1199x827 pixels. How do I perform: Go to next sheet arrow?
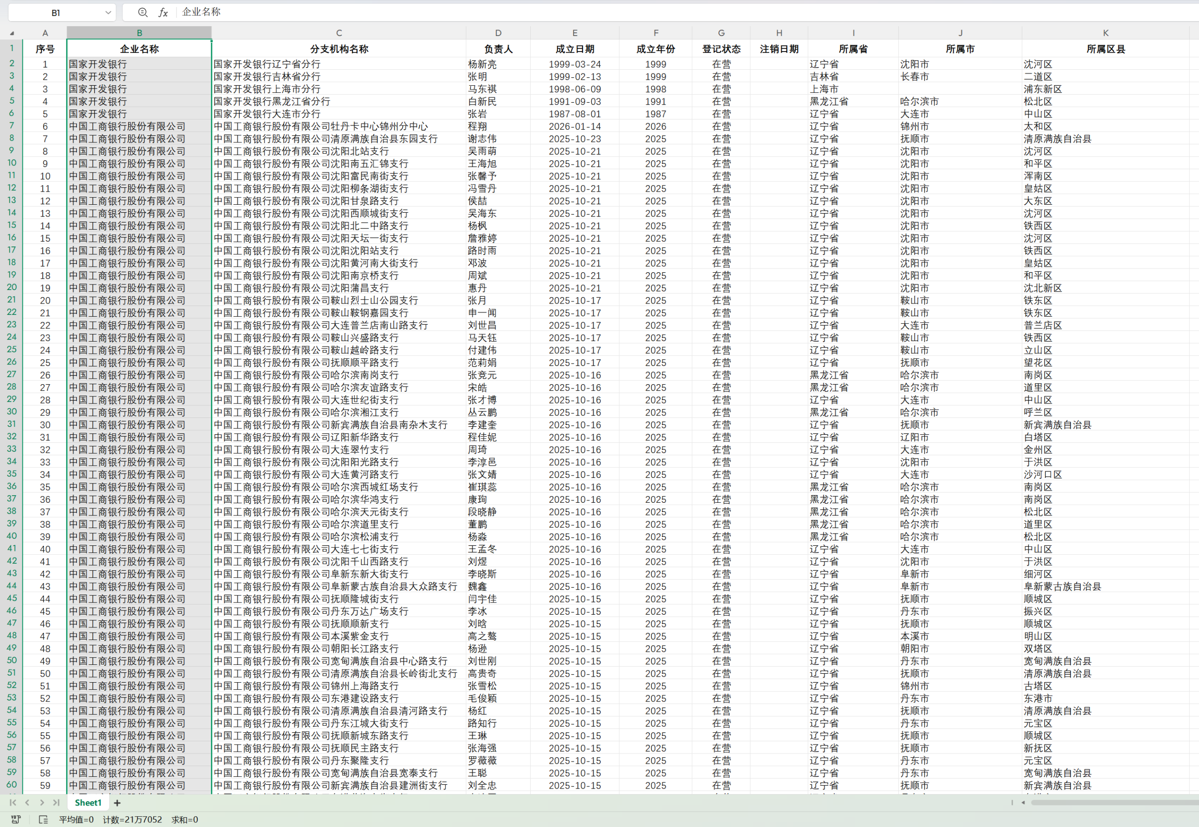42,803
